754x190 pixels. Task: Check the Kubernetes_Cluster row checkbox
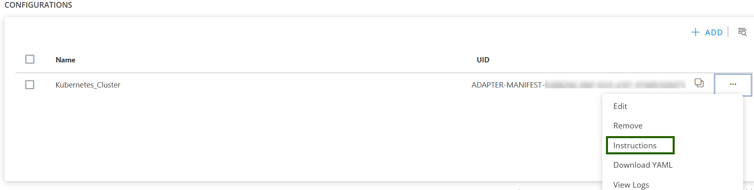(30, 85)
